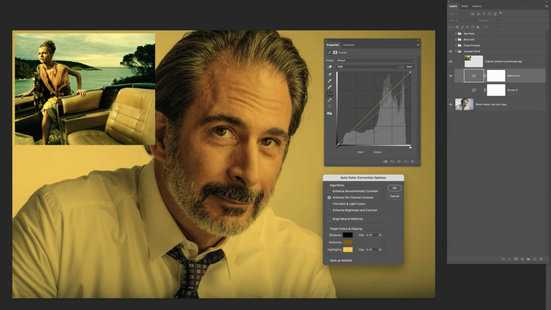Expand the Wet Plate layer group
Screen dimensions: 551x310
click(x=456, y=33)
